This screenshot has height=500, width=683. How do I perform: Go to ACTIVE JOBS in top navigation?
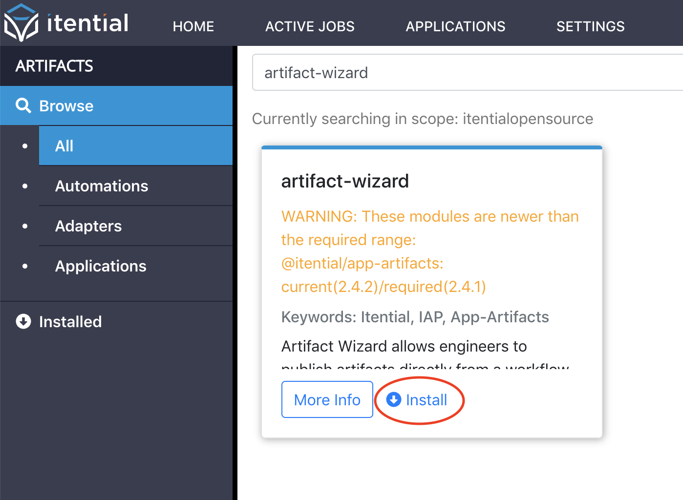[x=310, y=26]
